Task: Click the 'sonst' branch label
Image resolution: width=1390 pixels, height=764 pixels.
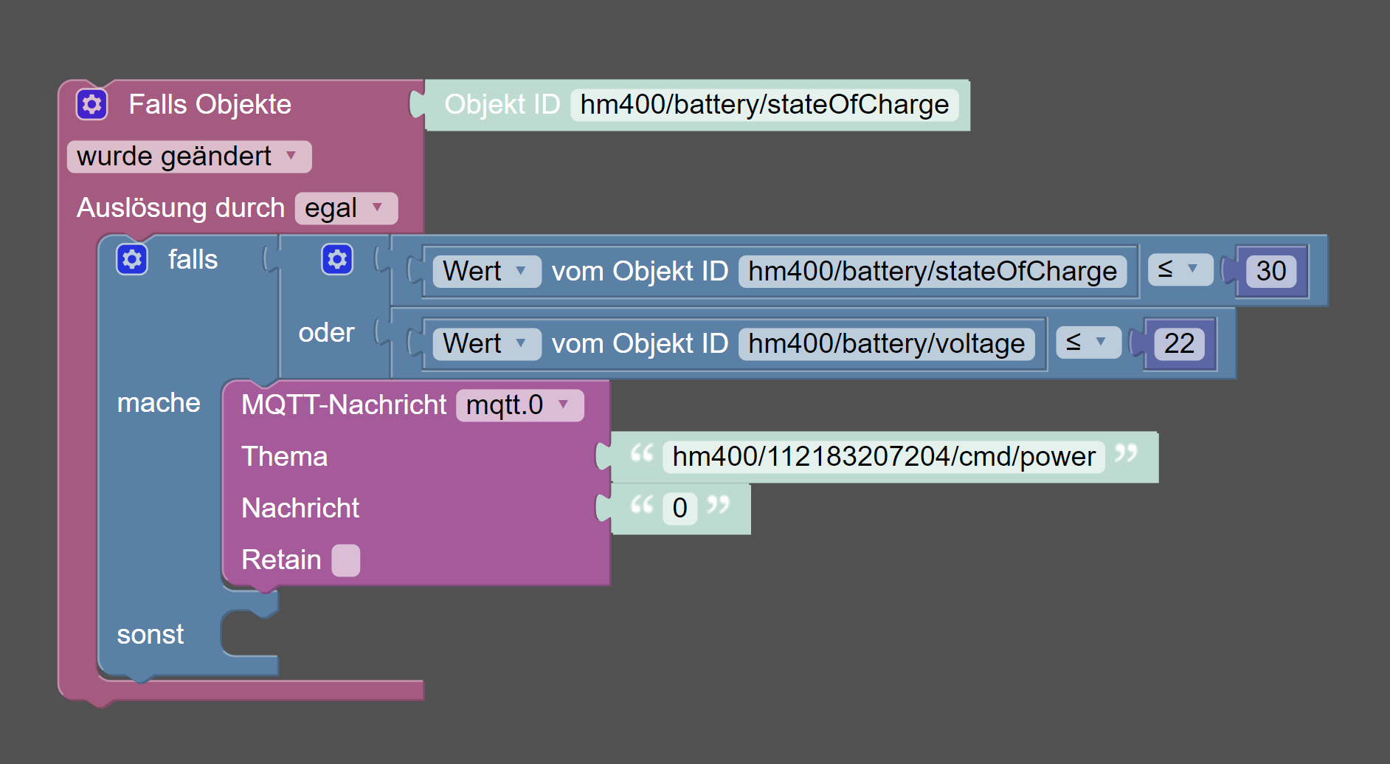Action: tap(151, 635)
